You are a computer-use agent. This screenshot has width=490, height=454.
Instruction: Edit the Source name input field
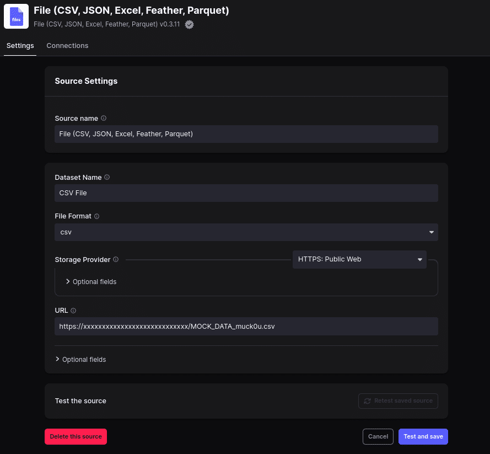click(246, 134)
